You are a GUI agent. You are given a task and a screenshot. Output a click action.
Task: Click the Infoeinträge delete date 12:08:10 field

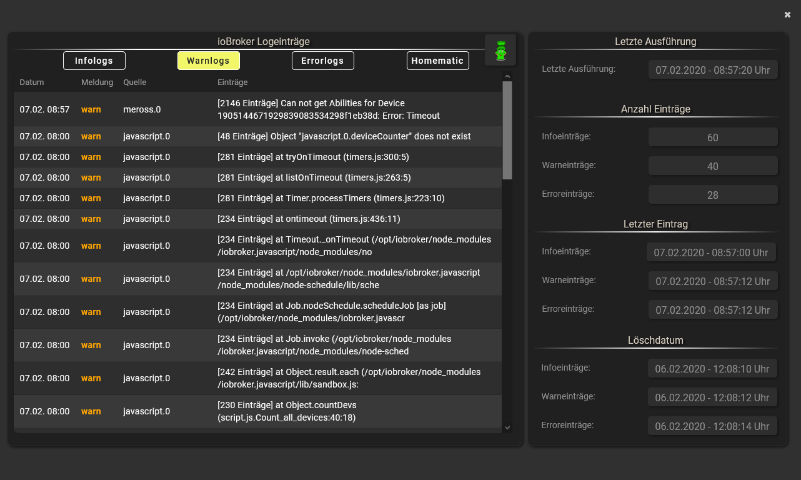pyautogui.click(x=712, y=369)
